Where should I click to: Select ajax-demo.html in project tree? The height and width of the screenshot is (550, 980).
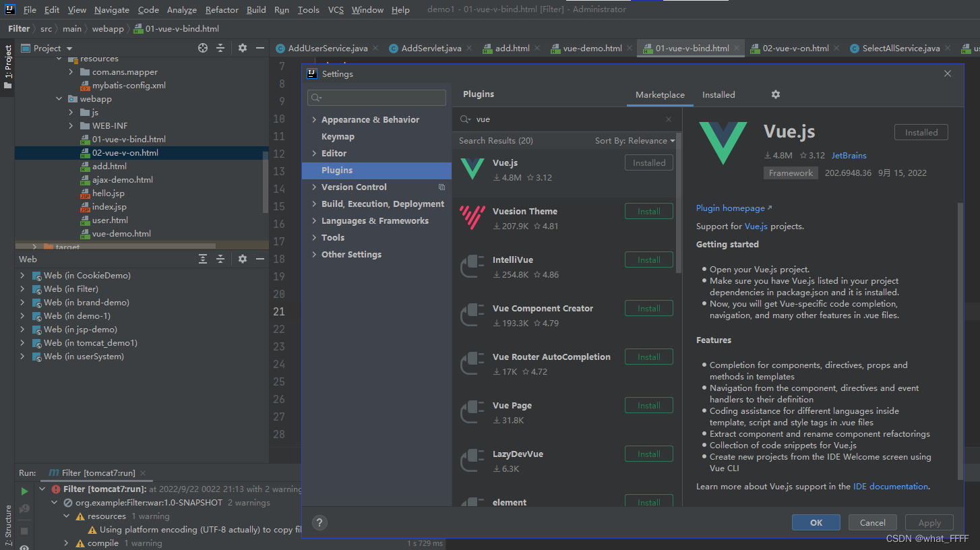point(123,180)
